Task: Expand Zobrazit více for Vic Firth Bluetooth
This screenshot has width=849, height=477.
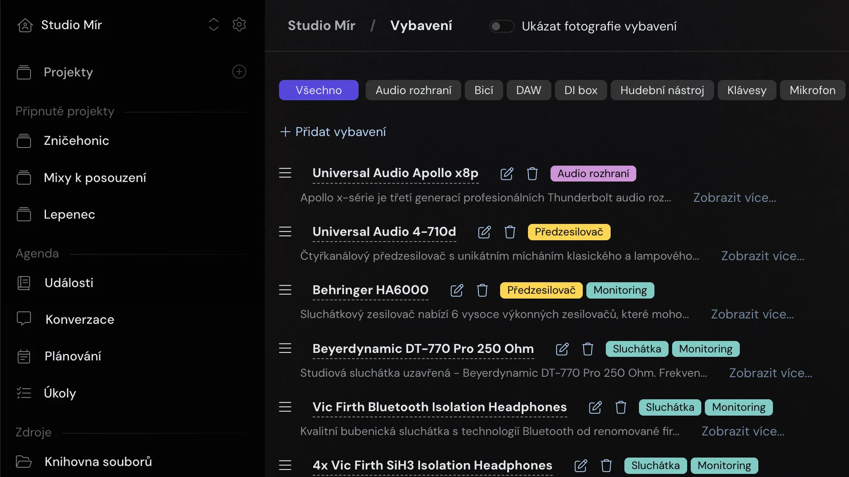Action: click(x=743, y=431)
